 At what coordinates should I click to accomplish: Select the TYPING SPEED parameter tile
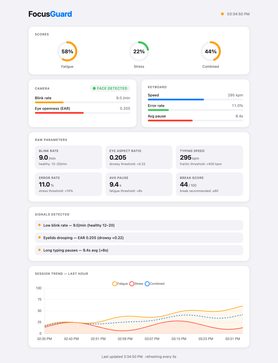point(210,157)
